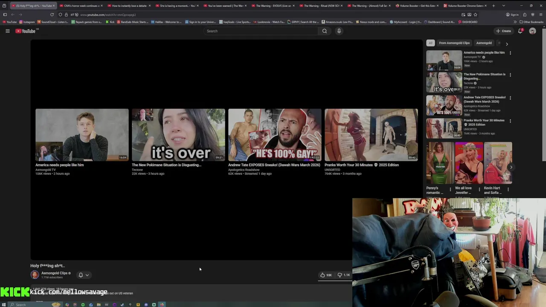Dislike the video with the thumbs down
This screenshot has height=307, width=546.
coord(344,275)
